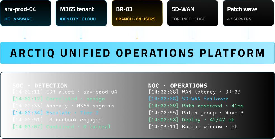Click the 'SOC · DETECTION' heading
The height and width of the screenshot is (139, 275).
tap(40, 86)
